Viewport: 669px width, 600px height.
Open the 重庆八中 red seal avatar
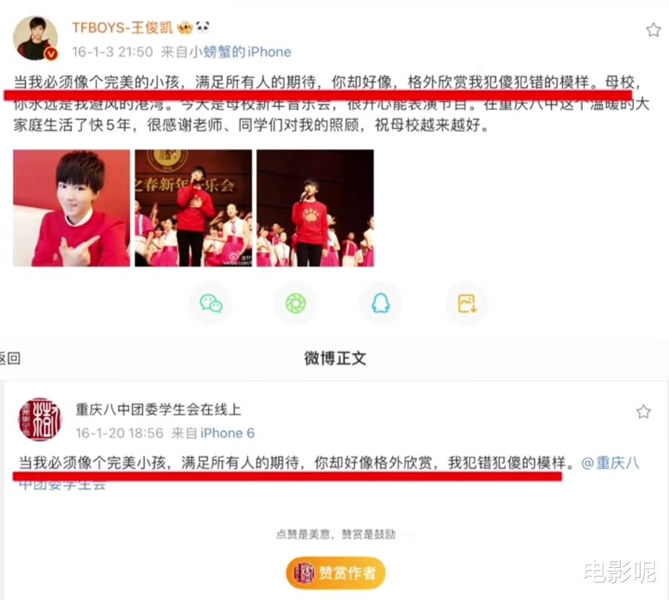(40, 419)
